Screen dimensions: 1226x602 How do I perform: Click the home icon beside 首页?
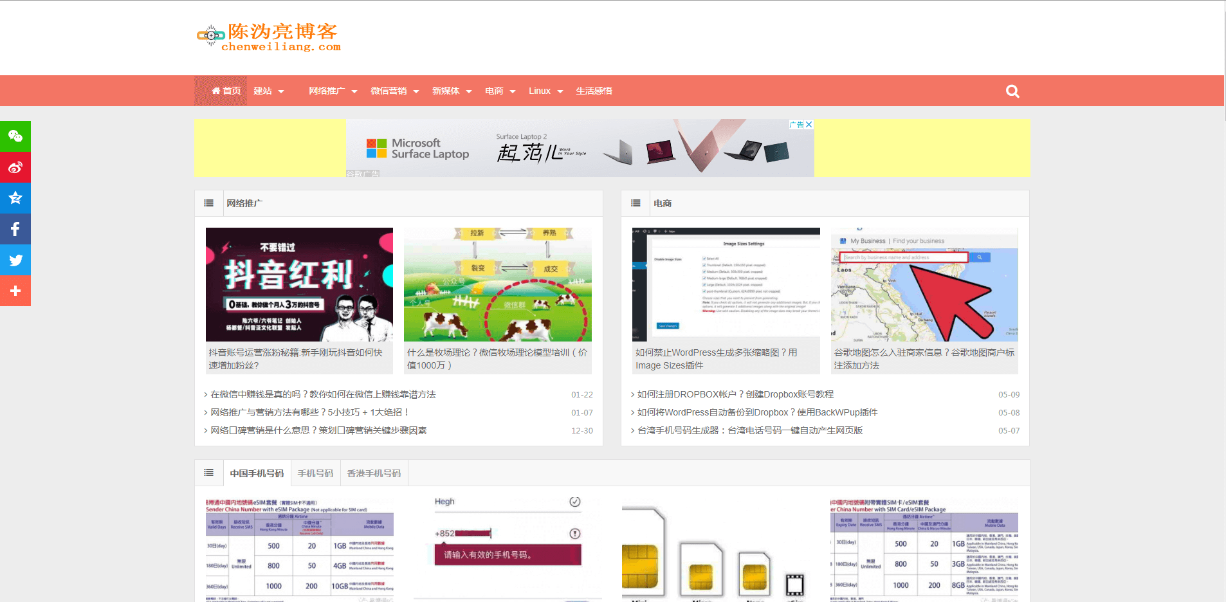click(x=215, y=91)
